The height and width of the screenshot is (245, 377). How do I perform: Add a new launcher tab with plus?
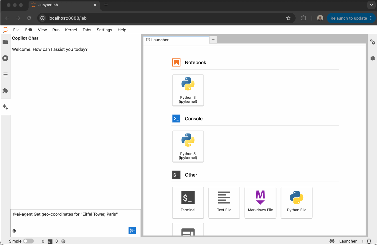[x=213, y=40]
